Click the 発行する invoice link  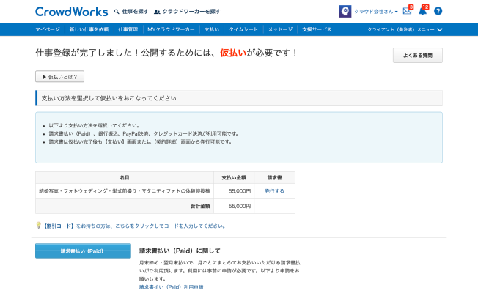pos(274,190)
